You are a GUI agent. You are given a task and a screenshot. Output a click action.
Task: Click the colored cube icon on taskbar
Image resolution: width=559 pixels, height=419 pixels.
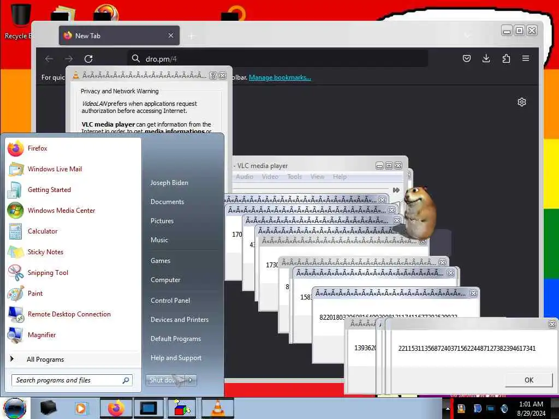tap(182, 408)
